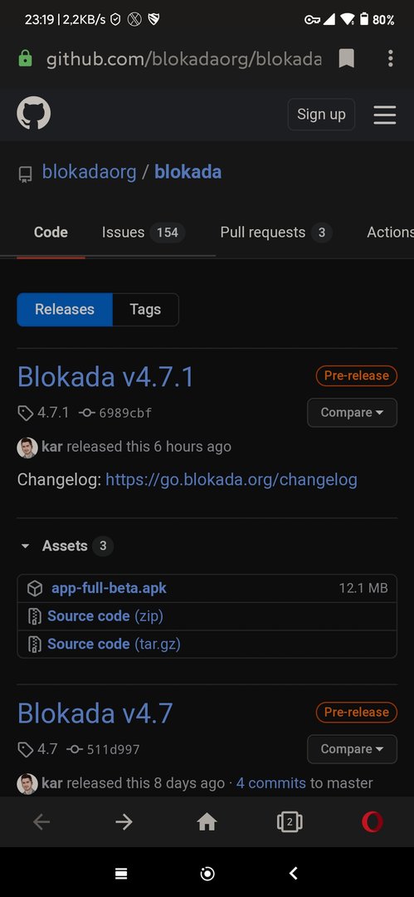Image resolution: width=414 pixels, height=897 pixels.
Task: Open Compare dropdown for Blokada v4.7
Action: coord(352,749)
